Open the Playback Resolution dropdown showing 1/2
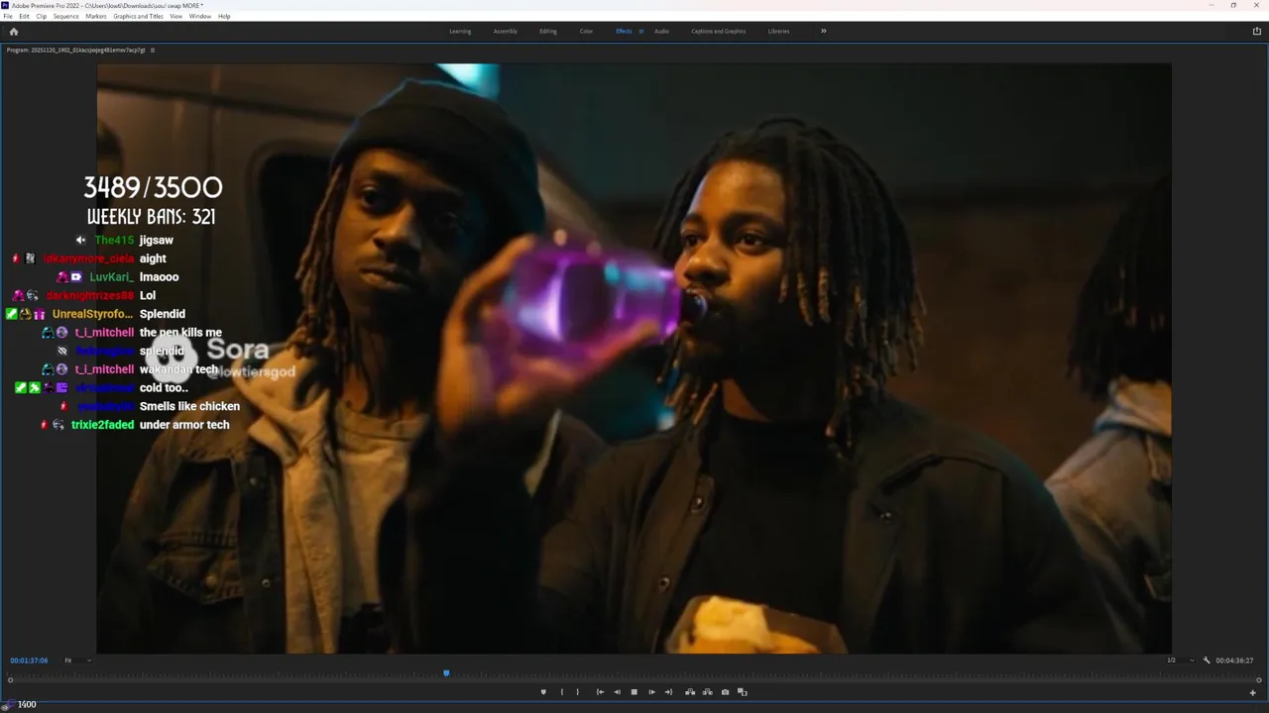The image size is (1269, 713). [1180, 661]
